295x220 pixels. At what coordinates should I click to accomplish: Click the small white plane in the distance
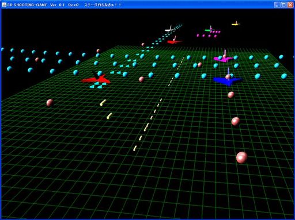coord(170,29)
